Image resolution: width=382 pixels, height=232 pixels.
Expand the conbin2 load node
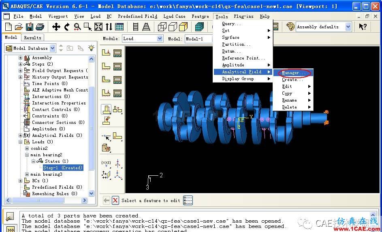coord(27,148)
